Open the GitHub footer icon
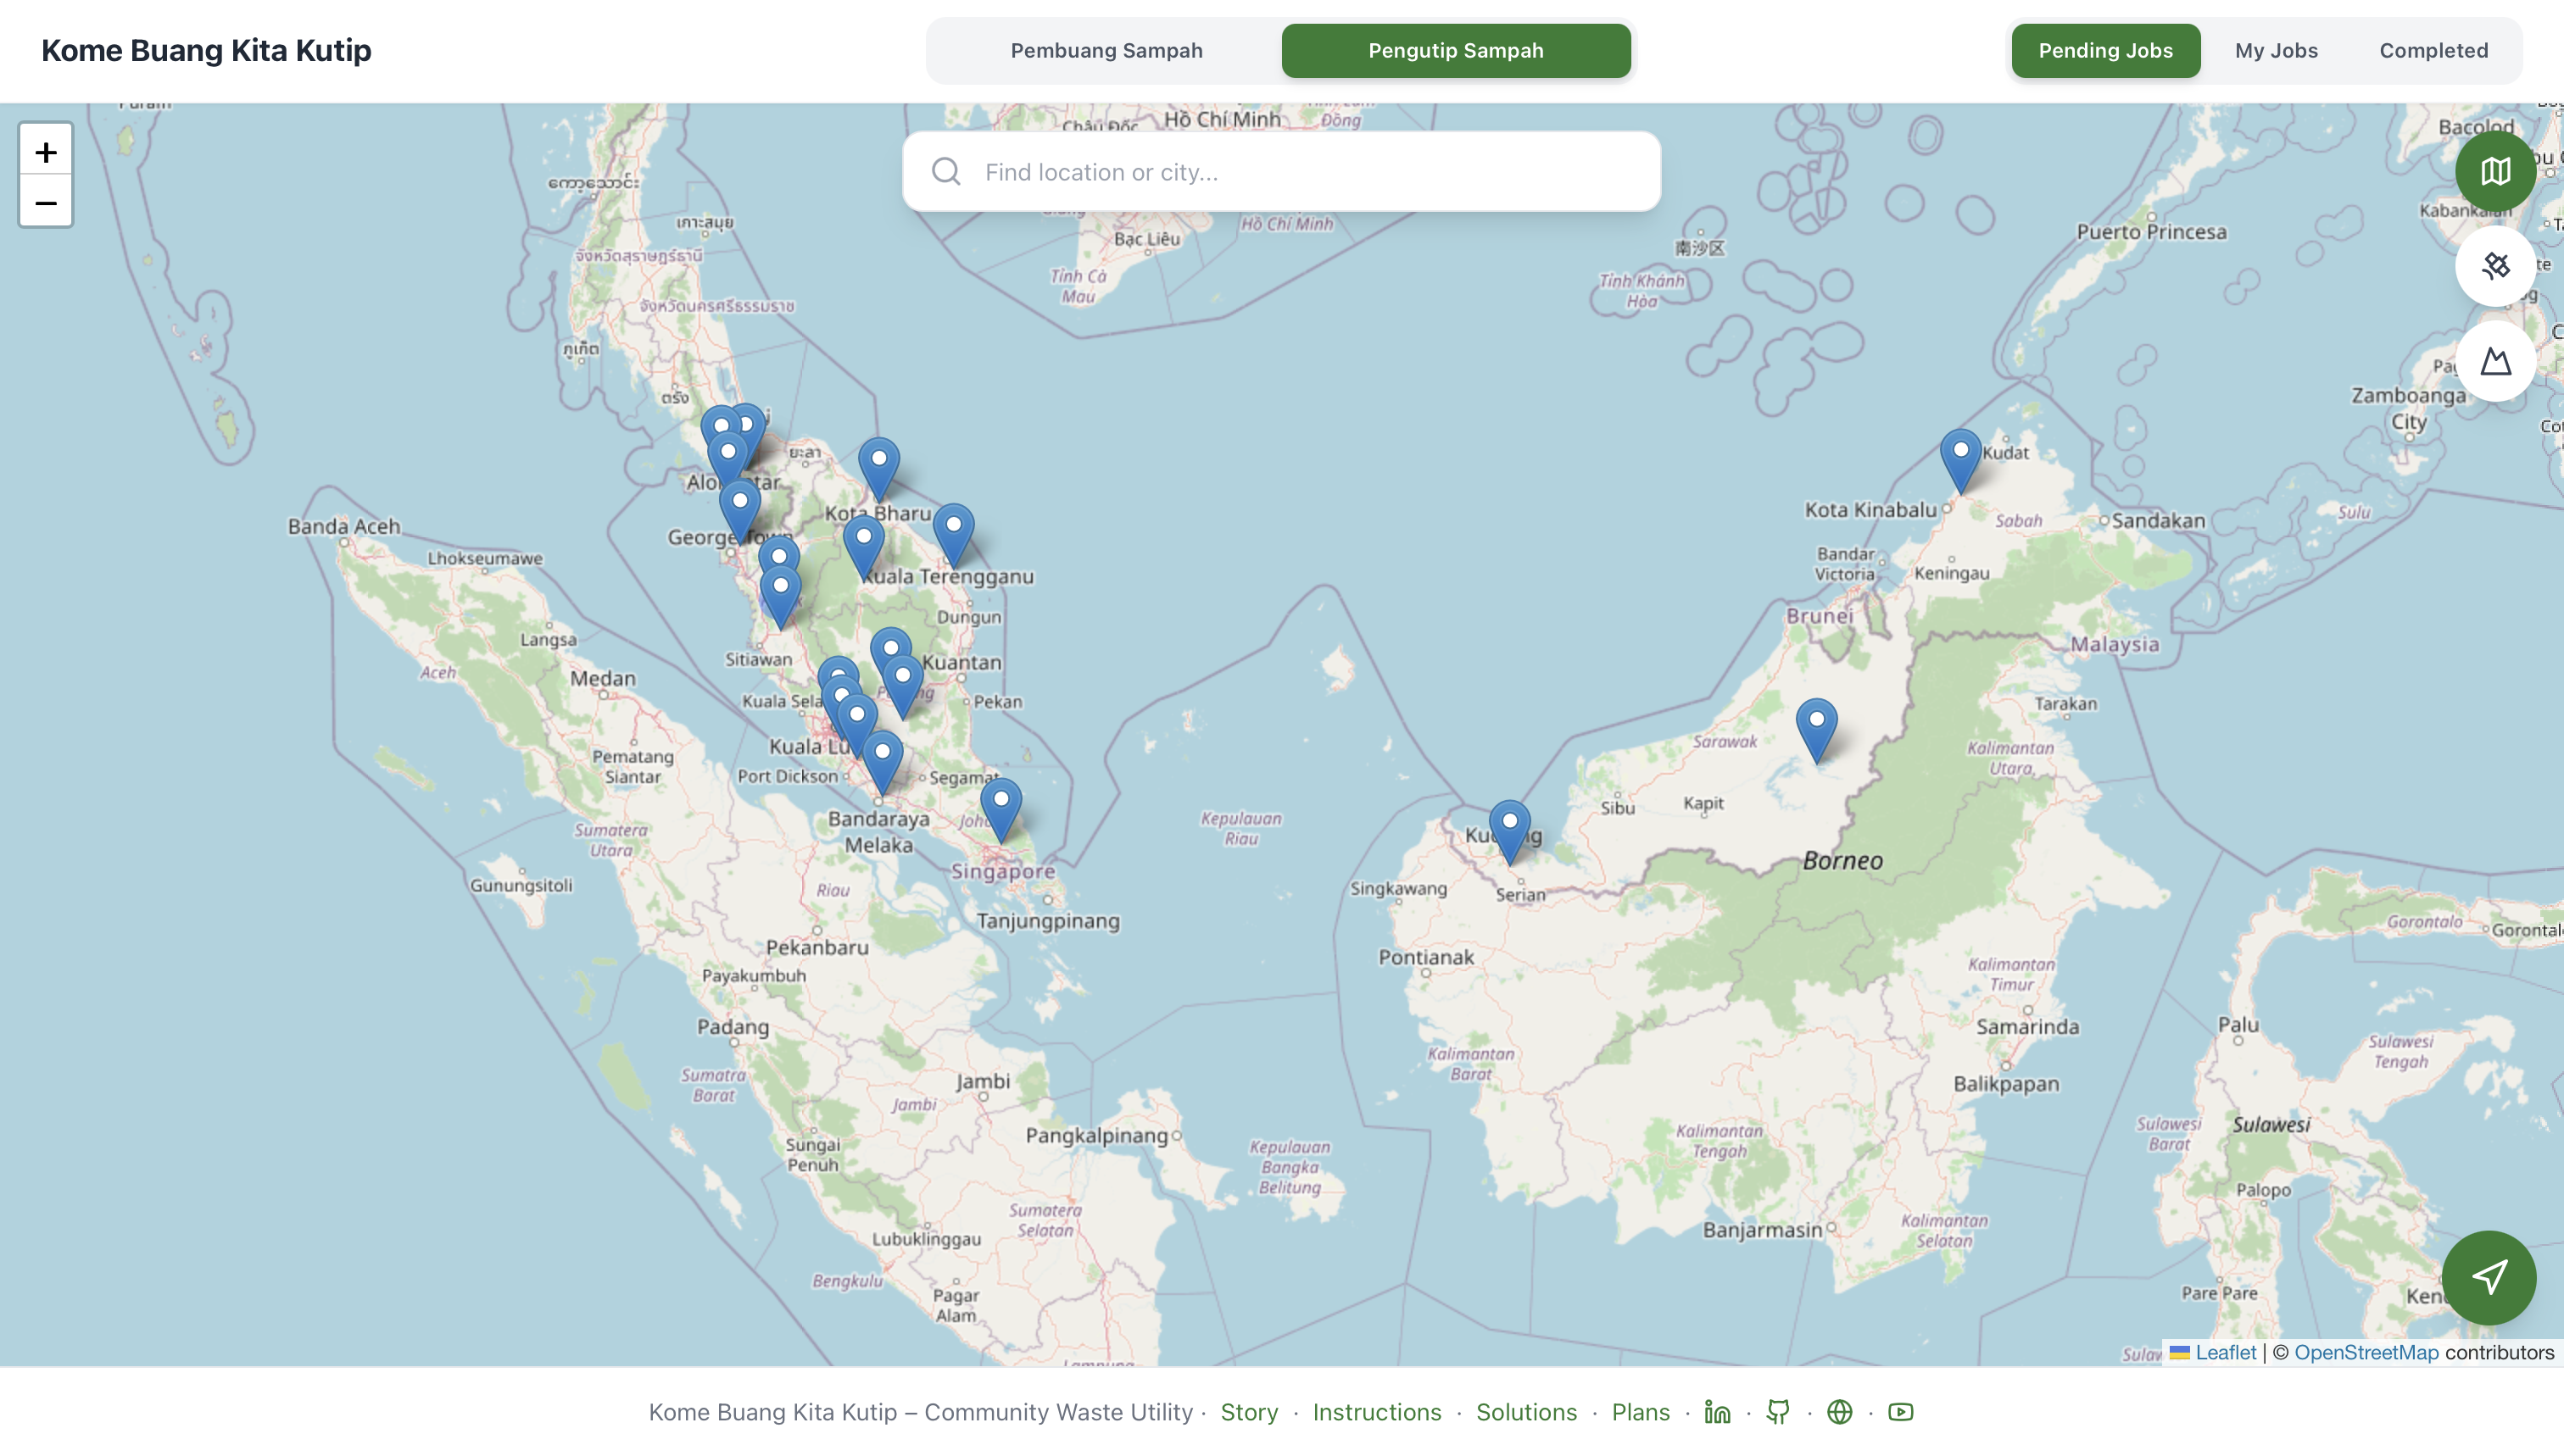The image size is (2564, 1456). 1778,1412
